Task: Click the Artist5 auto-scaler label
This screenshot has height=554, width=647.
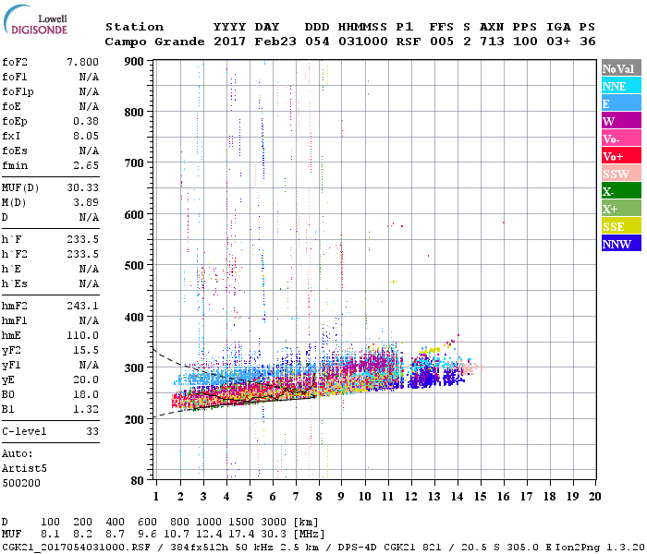Action: point(24,469)
